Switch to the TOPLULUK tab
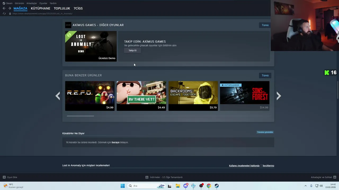339x190 pixels. point(62,8)
